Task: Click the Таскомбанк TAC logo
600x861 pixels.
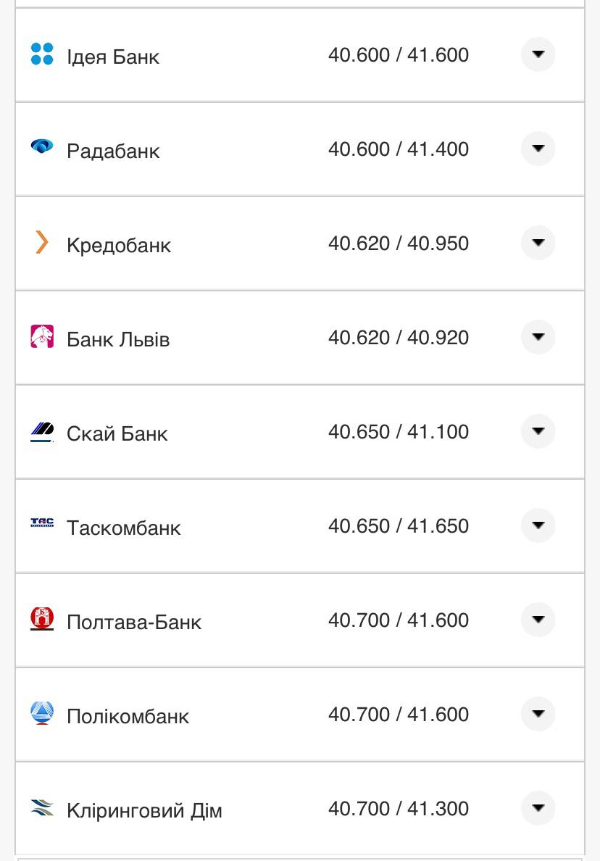Action: pos(42,523)
